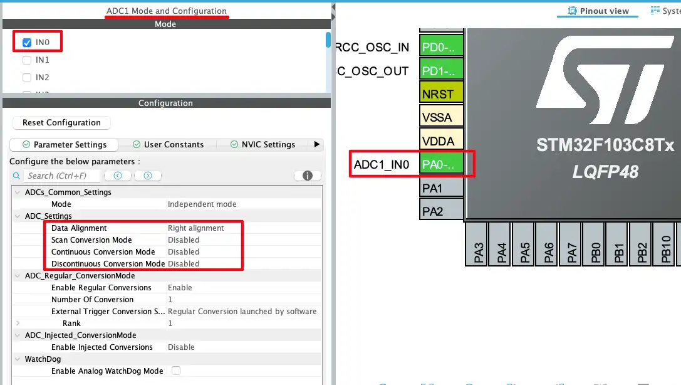Enable the IN1 channel checkbox
Viewport: 681px width, 385px height.
(x=27, y=60)
